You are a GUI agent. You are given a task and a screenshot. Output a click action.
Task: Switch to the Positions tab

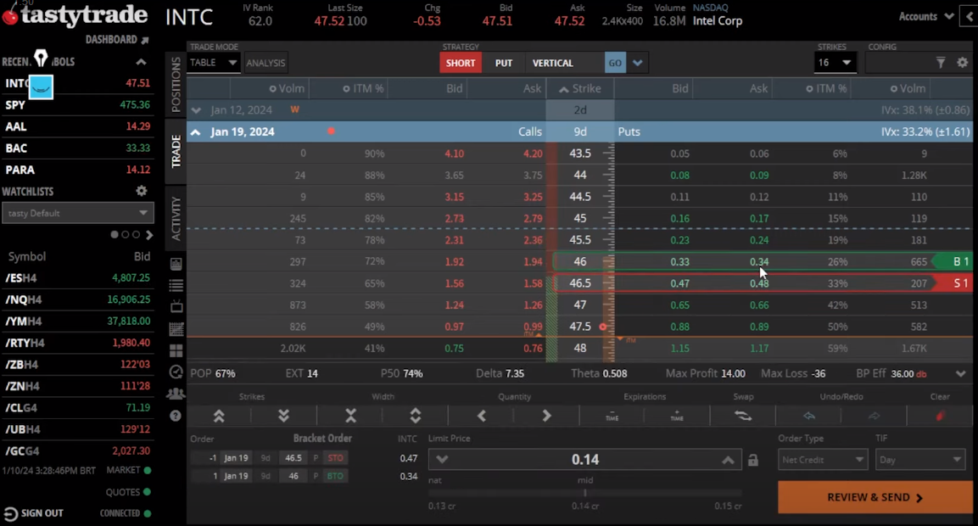coord(176,85)
